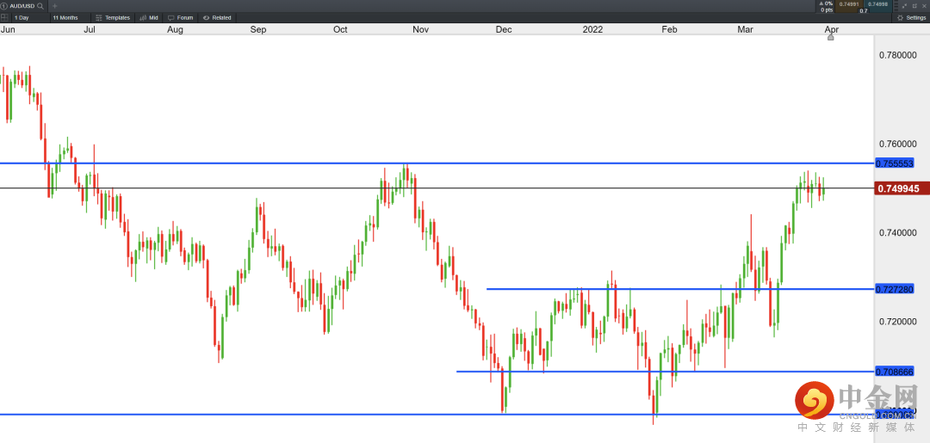Image resolution: width=930 pixels, height=443 pixels.
Task: Click the Jul label on time axis
Action: 90,29
